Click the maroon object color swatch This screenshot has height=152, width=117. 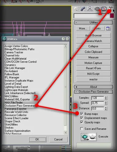112,16
